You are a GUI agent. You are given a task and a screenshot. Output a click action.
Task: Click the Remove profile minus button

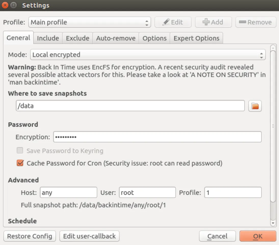click(256, 22)
